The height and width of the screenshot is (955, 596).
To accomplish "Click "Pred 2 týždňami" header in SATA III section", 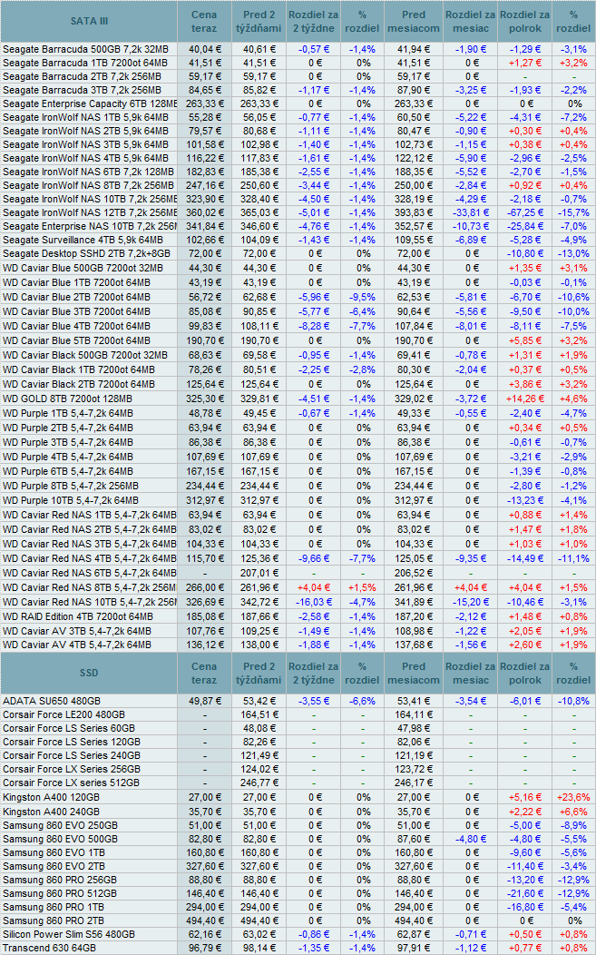I will click(x=259, y=21).
